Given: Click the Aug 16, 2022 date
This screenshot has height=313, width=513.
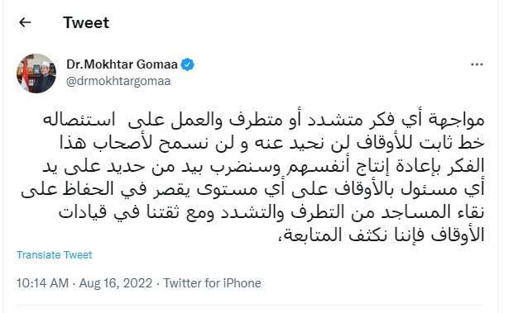Looking at the screenshot, I should pos(116,283).
